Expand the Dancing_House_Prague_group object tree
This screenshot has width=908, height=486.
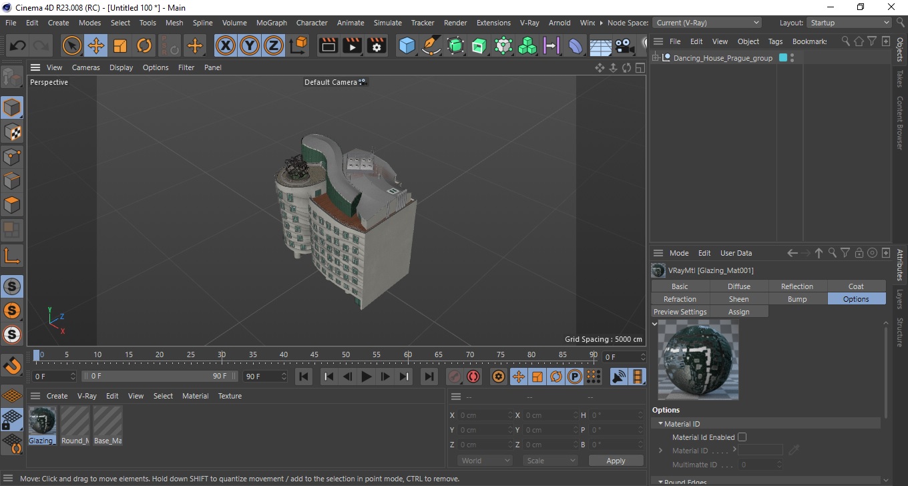coord(656,58)
